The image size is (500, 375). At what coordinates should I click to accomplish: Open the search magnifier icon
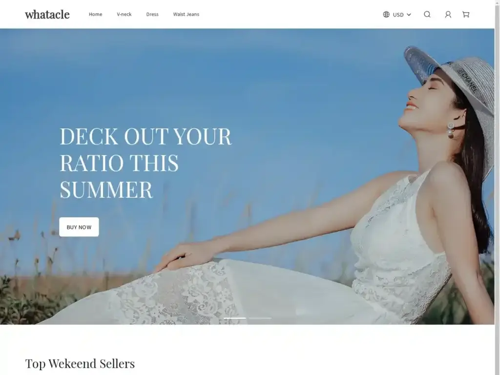(427, 14)
